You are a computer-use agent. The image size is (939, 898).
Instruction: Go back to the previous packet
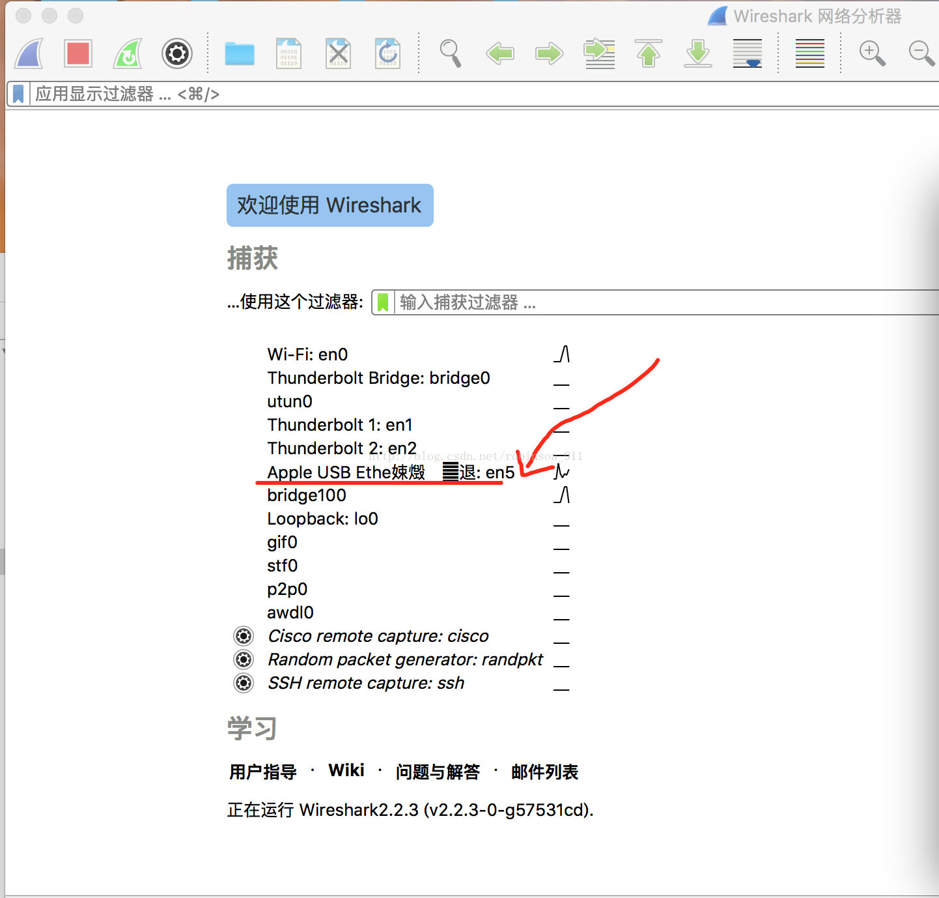point(500,53)
